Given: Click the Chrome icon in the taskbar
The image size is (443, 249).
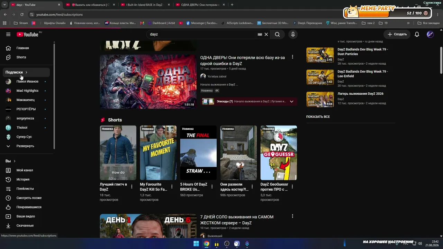Looking at the screenshot, I should (x=206, y=243).
